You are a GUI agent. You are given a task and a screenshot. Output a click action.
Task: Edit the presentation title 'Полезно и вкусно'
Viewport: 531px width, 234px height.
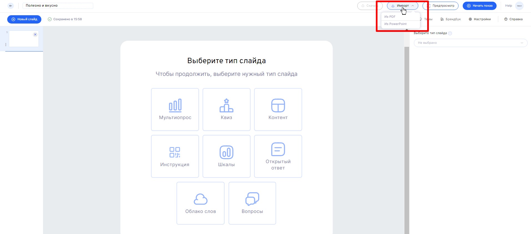(58, 6)
